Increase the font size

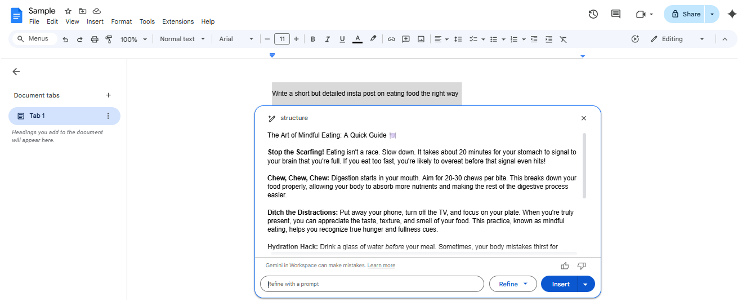[x=296, y=39]
